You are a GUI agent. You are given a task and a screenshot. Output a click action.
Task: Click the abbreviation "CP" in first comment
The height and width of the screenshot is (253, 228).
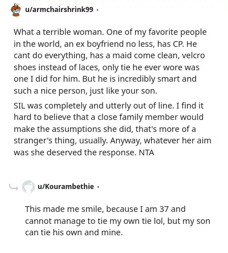pyautogui.click(x=178, y=44)
